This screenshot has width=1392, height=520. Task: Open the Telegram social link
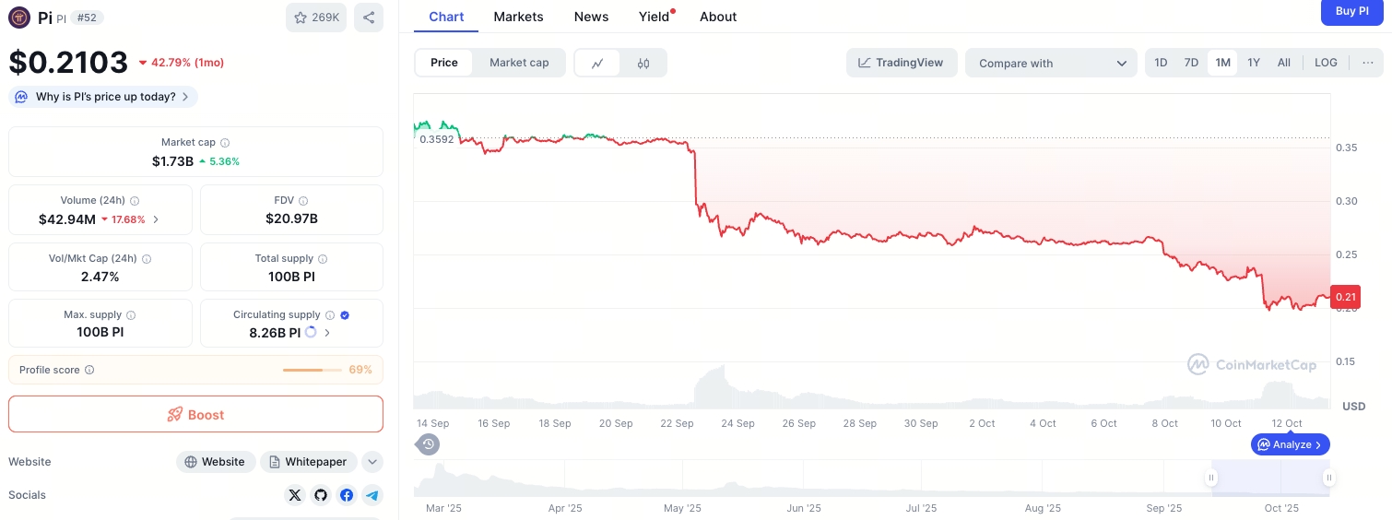click(372, 495)
